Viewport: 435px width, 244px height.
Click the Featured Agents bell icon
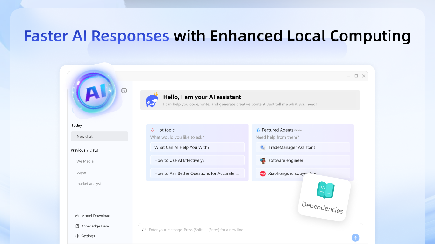(258, 130)
